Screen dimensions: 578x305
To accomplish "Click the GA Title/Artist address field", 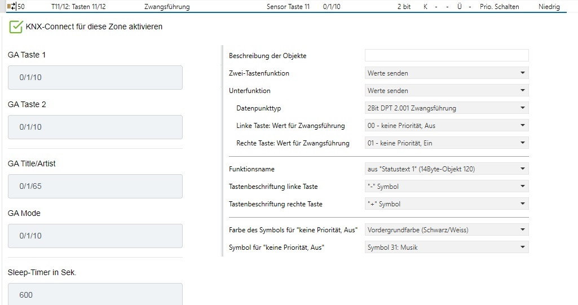I will point(95,186).
